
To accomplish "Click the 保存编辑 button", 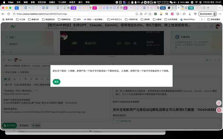I will (x=9, y=125).
